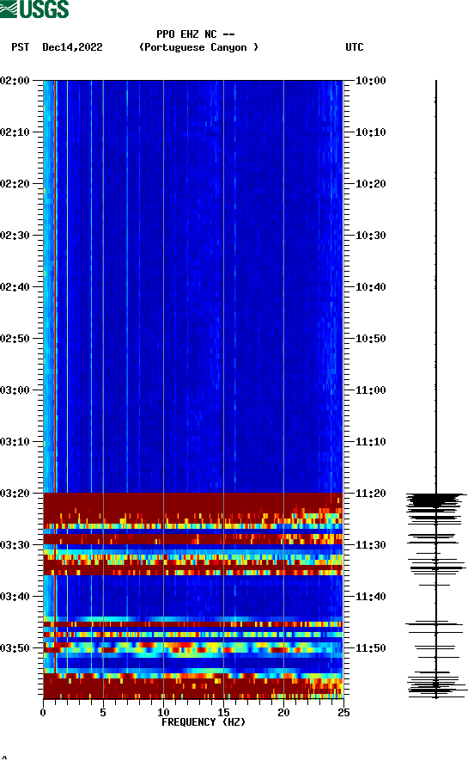Click the 'FREQUENCY (HZ)' axis title
474x767 pixels.
(204, 722)
